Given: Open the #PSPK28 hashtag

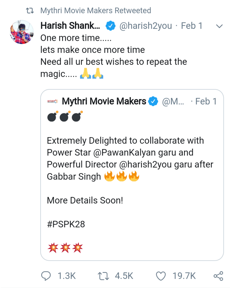Looking at the screenshot, I should [66, 224].
